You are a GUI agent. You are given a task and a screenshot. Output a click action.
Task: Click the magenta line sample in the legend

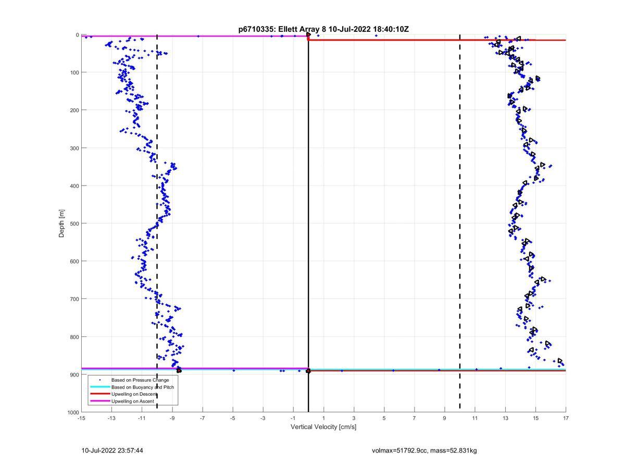click(x=99, y=401)
